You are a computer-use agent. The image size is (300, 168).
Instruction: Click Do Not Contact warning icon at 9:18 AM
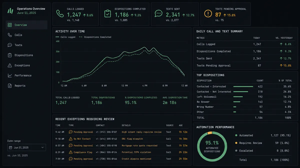tap(70, 139)
